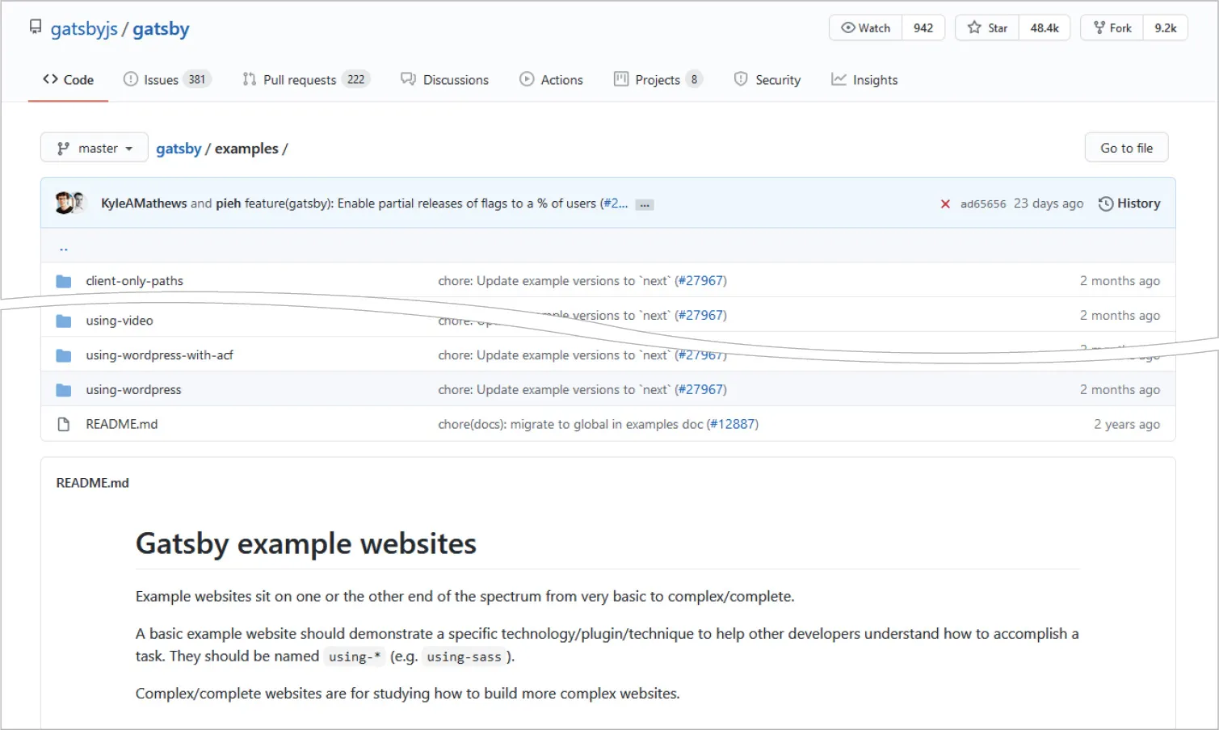
Task: Go to the Discussions tab
Action: coord(444,79)
